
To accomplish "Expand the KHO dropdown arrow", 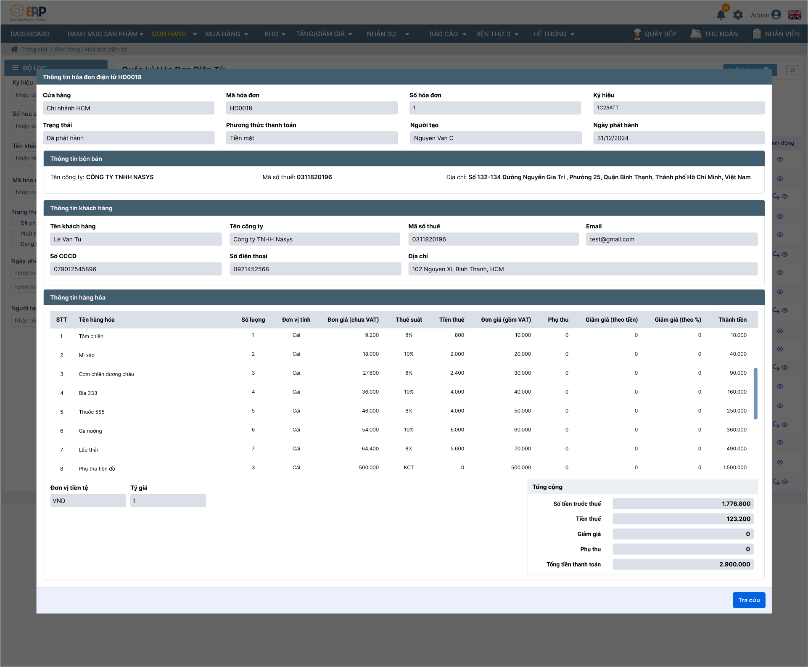I will coord(283,34).
